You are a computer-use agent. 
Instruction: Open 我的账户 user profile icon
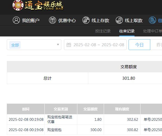coord(16,20)
